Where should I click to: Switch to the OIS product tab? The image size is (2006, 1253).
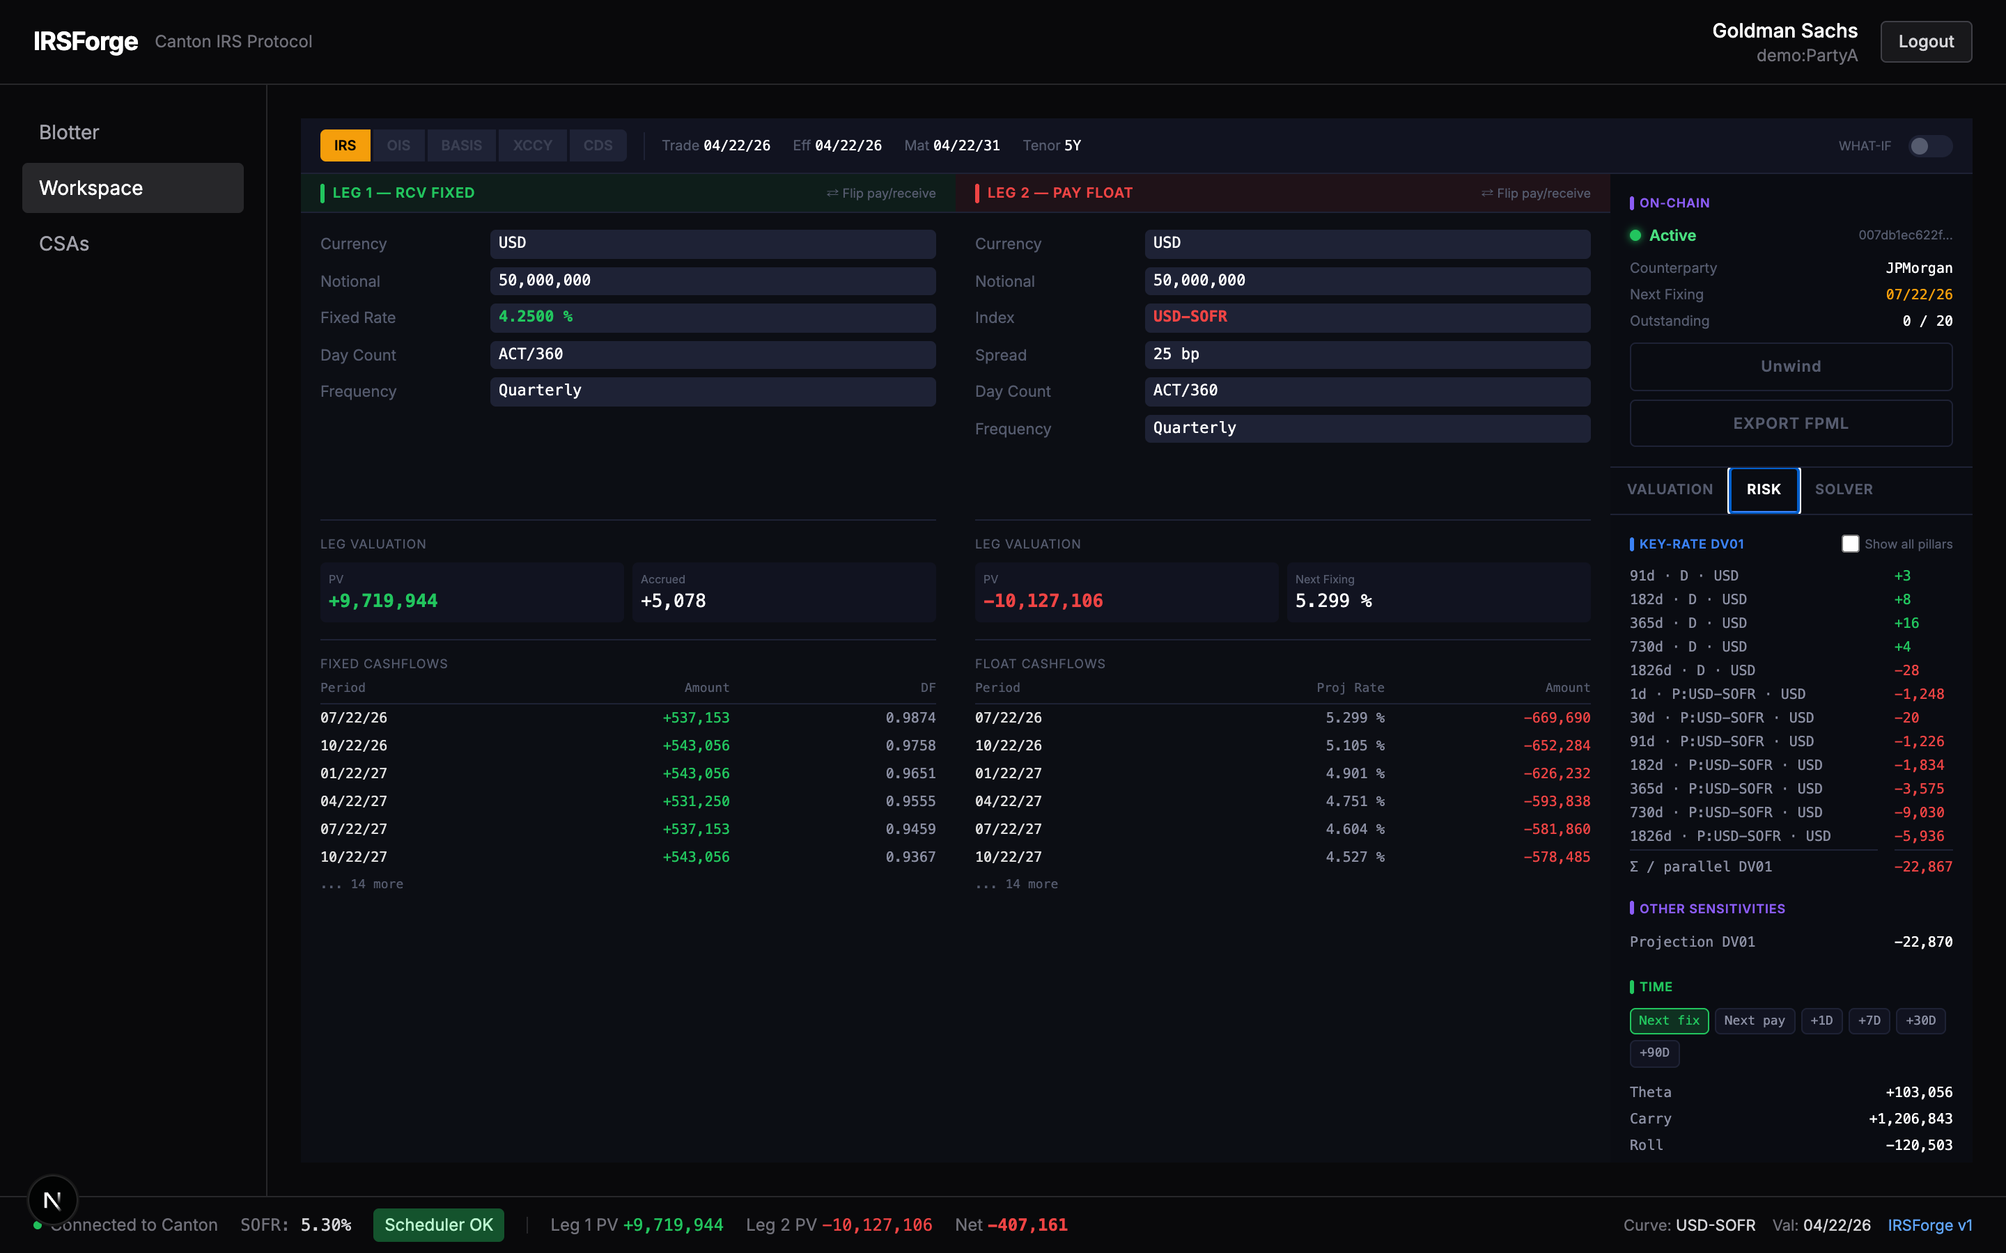400,145
